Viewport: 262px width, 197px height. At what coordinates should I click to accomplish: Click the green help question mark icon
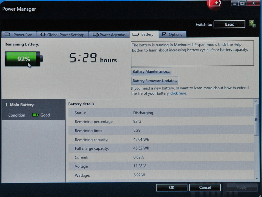(x=252, y=24)
